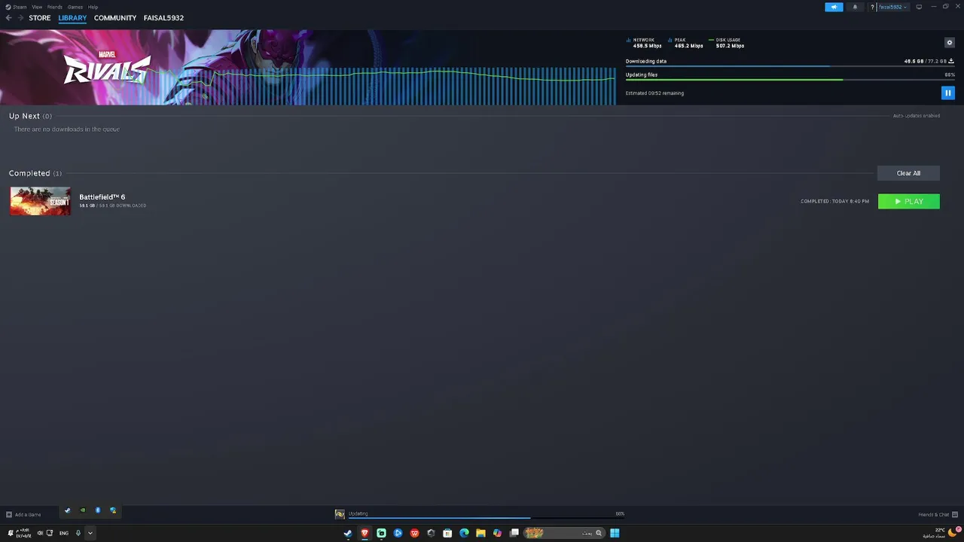Open the Steam help question mark
This screenshot has width=964, height=542.
pyautogui.click(x=872, y=7)
